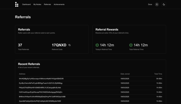This screenshot has height=104, width=181.
Task: Click the Total Time column header
Action: pyautogui.click(x=158, y=74)
